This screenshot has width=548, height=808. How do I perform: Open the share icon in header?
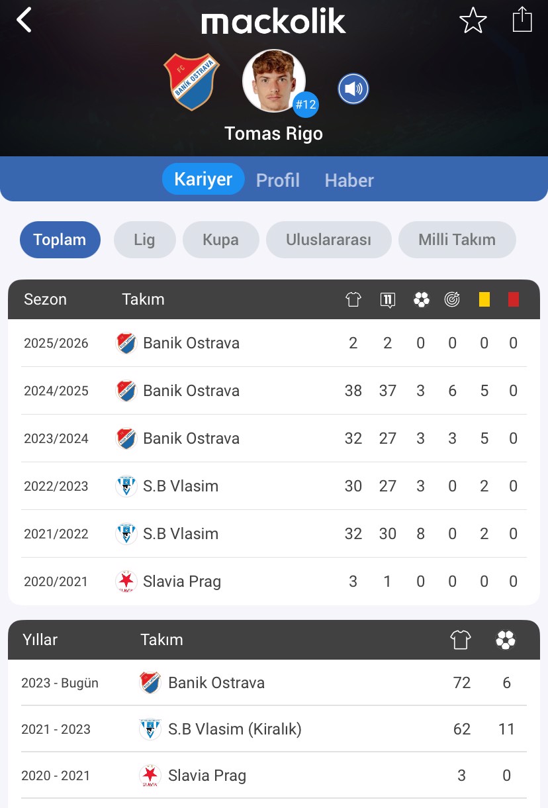tap(522, 19)
